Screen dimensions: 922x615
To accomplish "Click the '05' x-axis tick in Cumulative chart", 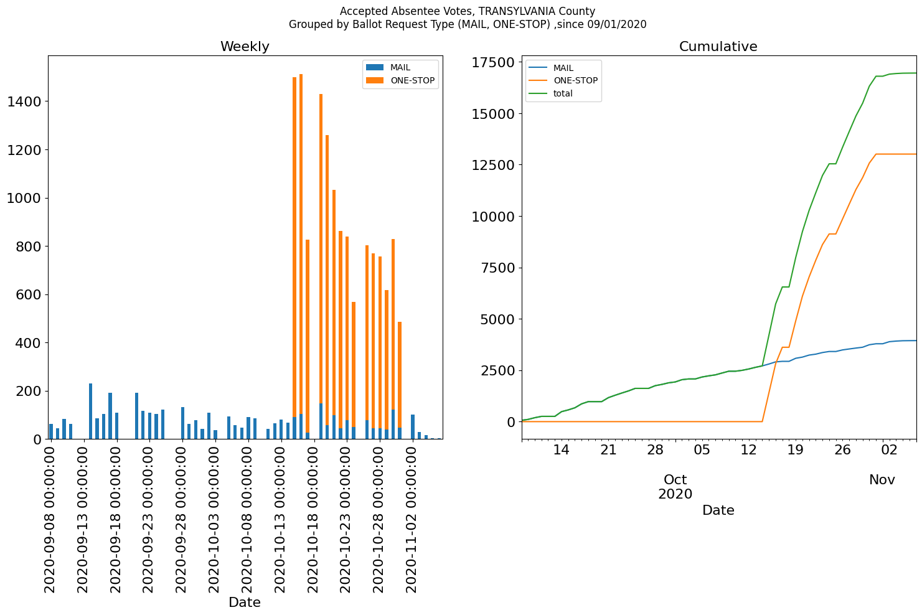I will (702, 450).
